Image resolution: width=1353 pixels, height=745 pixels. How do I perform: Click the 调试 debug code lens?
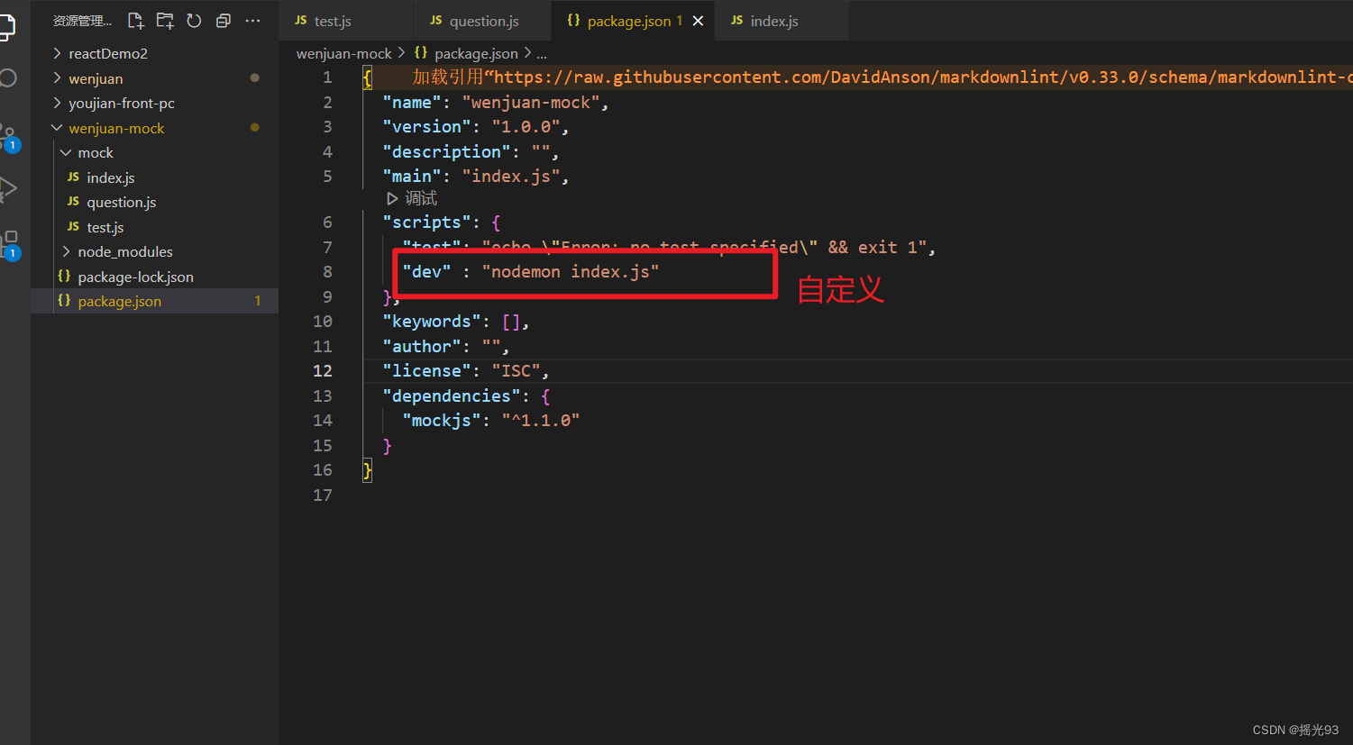coord(420,198)
